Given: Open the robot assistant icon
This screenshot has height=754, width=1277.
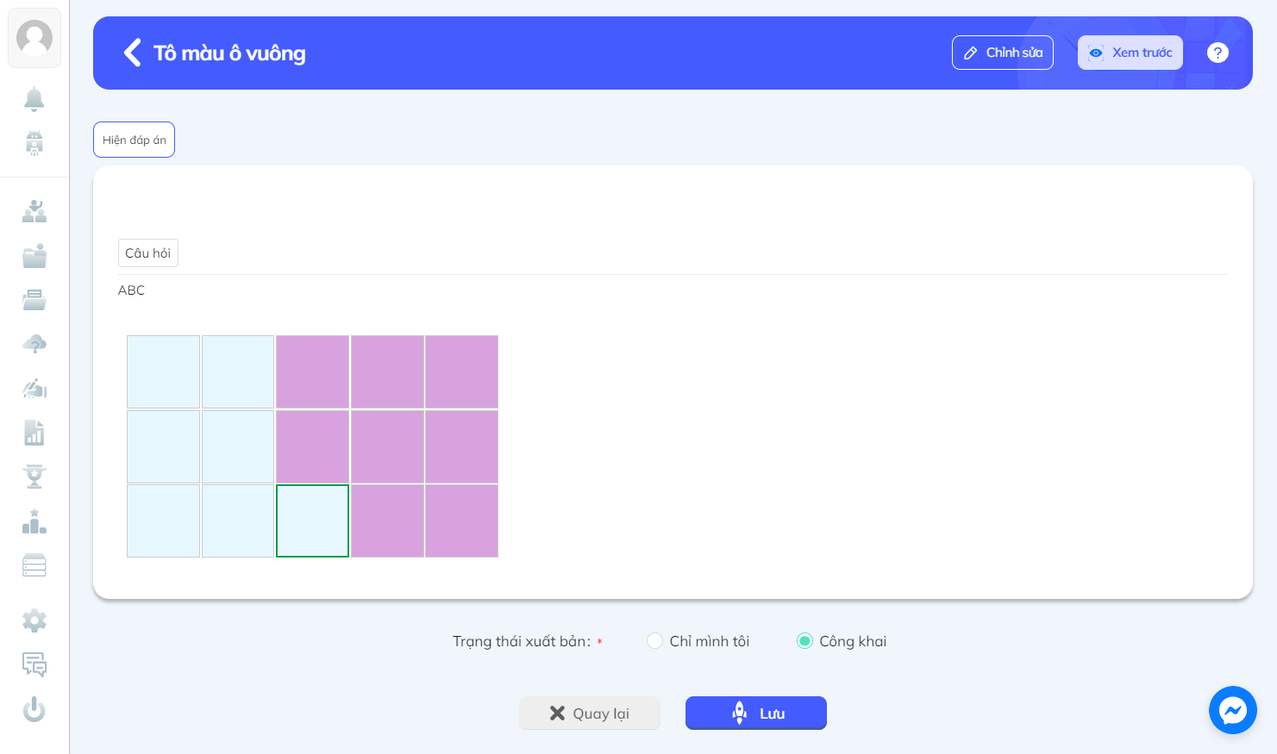Looking at the screenshot, I should 34,142.
